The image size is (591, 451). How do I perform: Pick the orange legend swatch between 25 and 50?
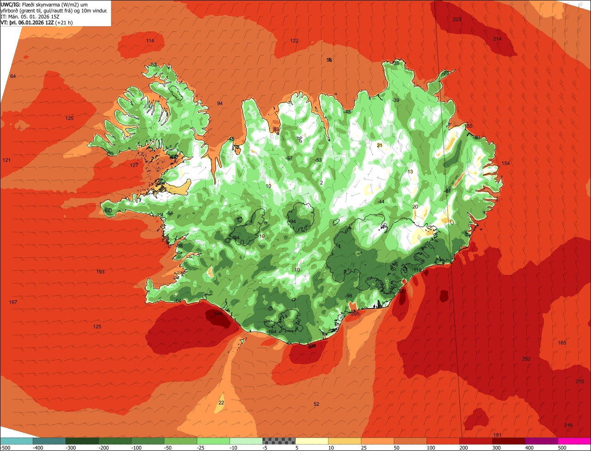tap(377, 441)
